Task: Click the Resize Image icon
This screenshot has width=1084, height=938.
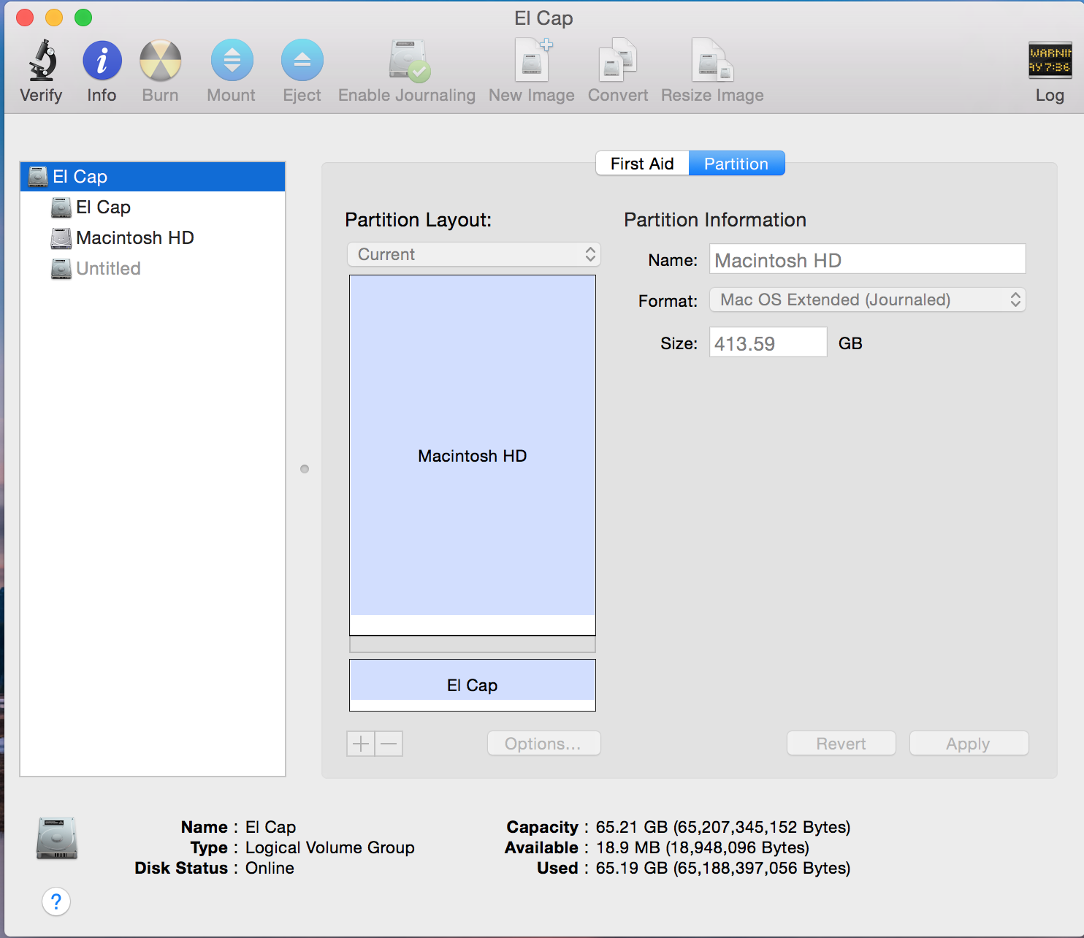Action: (x=712, y=60)
